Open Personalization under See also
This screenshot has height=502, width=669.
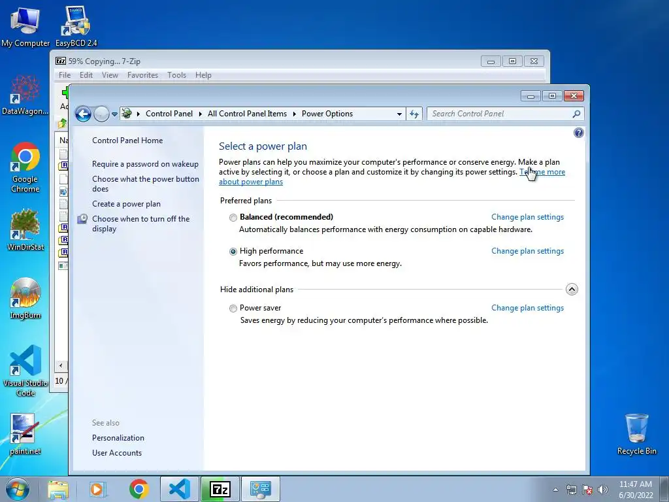(x=118, y=438)
